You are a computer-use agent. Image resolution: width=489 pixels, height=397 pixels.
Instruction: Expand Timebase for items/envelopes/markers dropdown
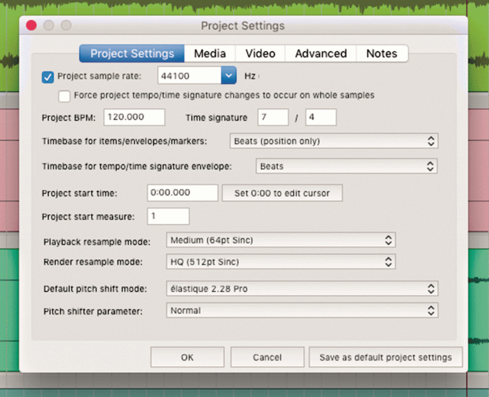coord(334,141)
